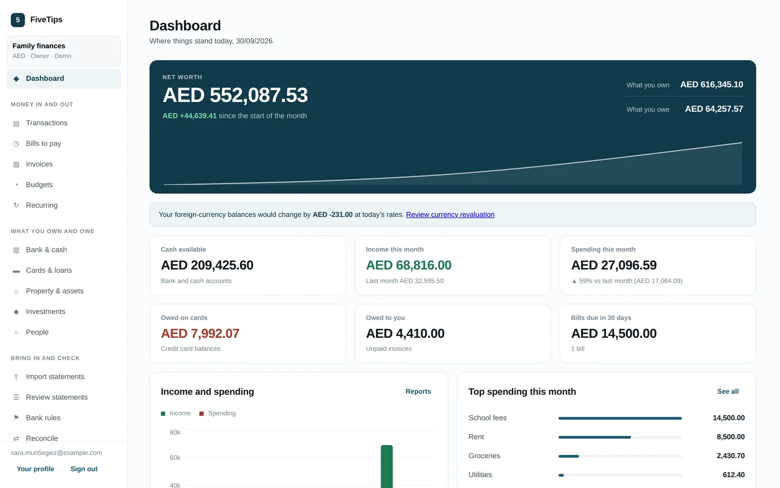The height and width of the screenshot is (488, 780).
Task: Open the Reports link in Income and spending
Action: point(418,391)
